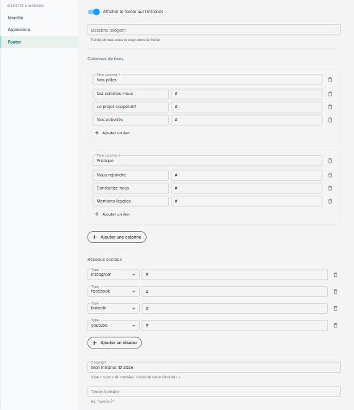Open the Apparence sidebar section
The image size is (354, 410).
[39, 30]
